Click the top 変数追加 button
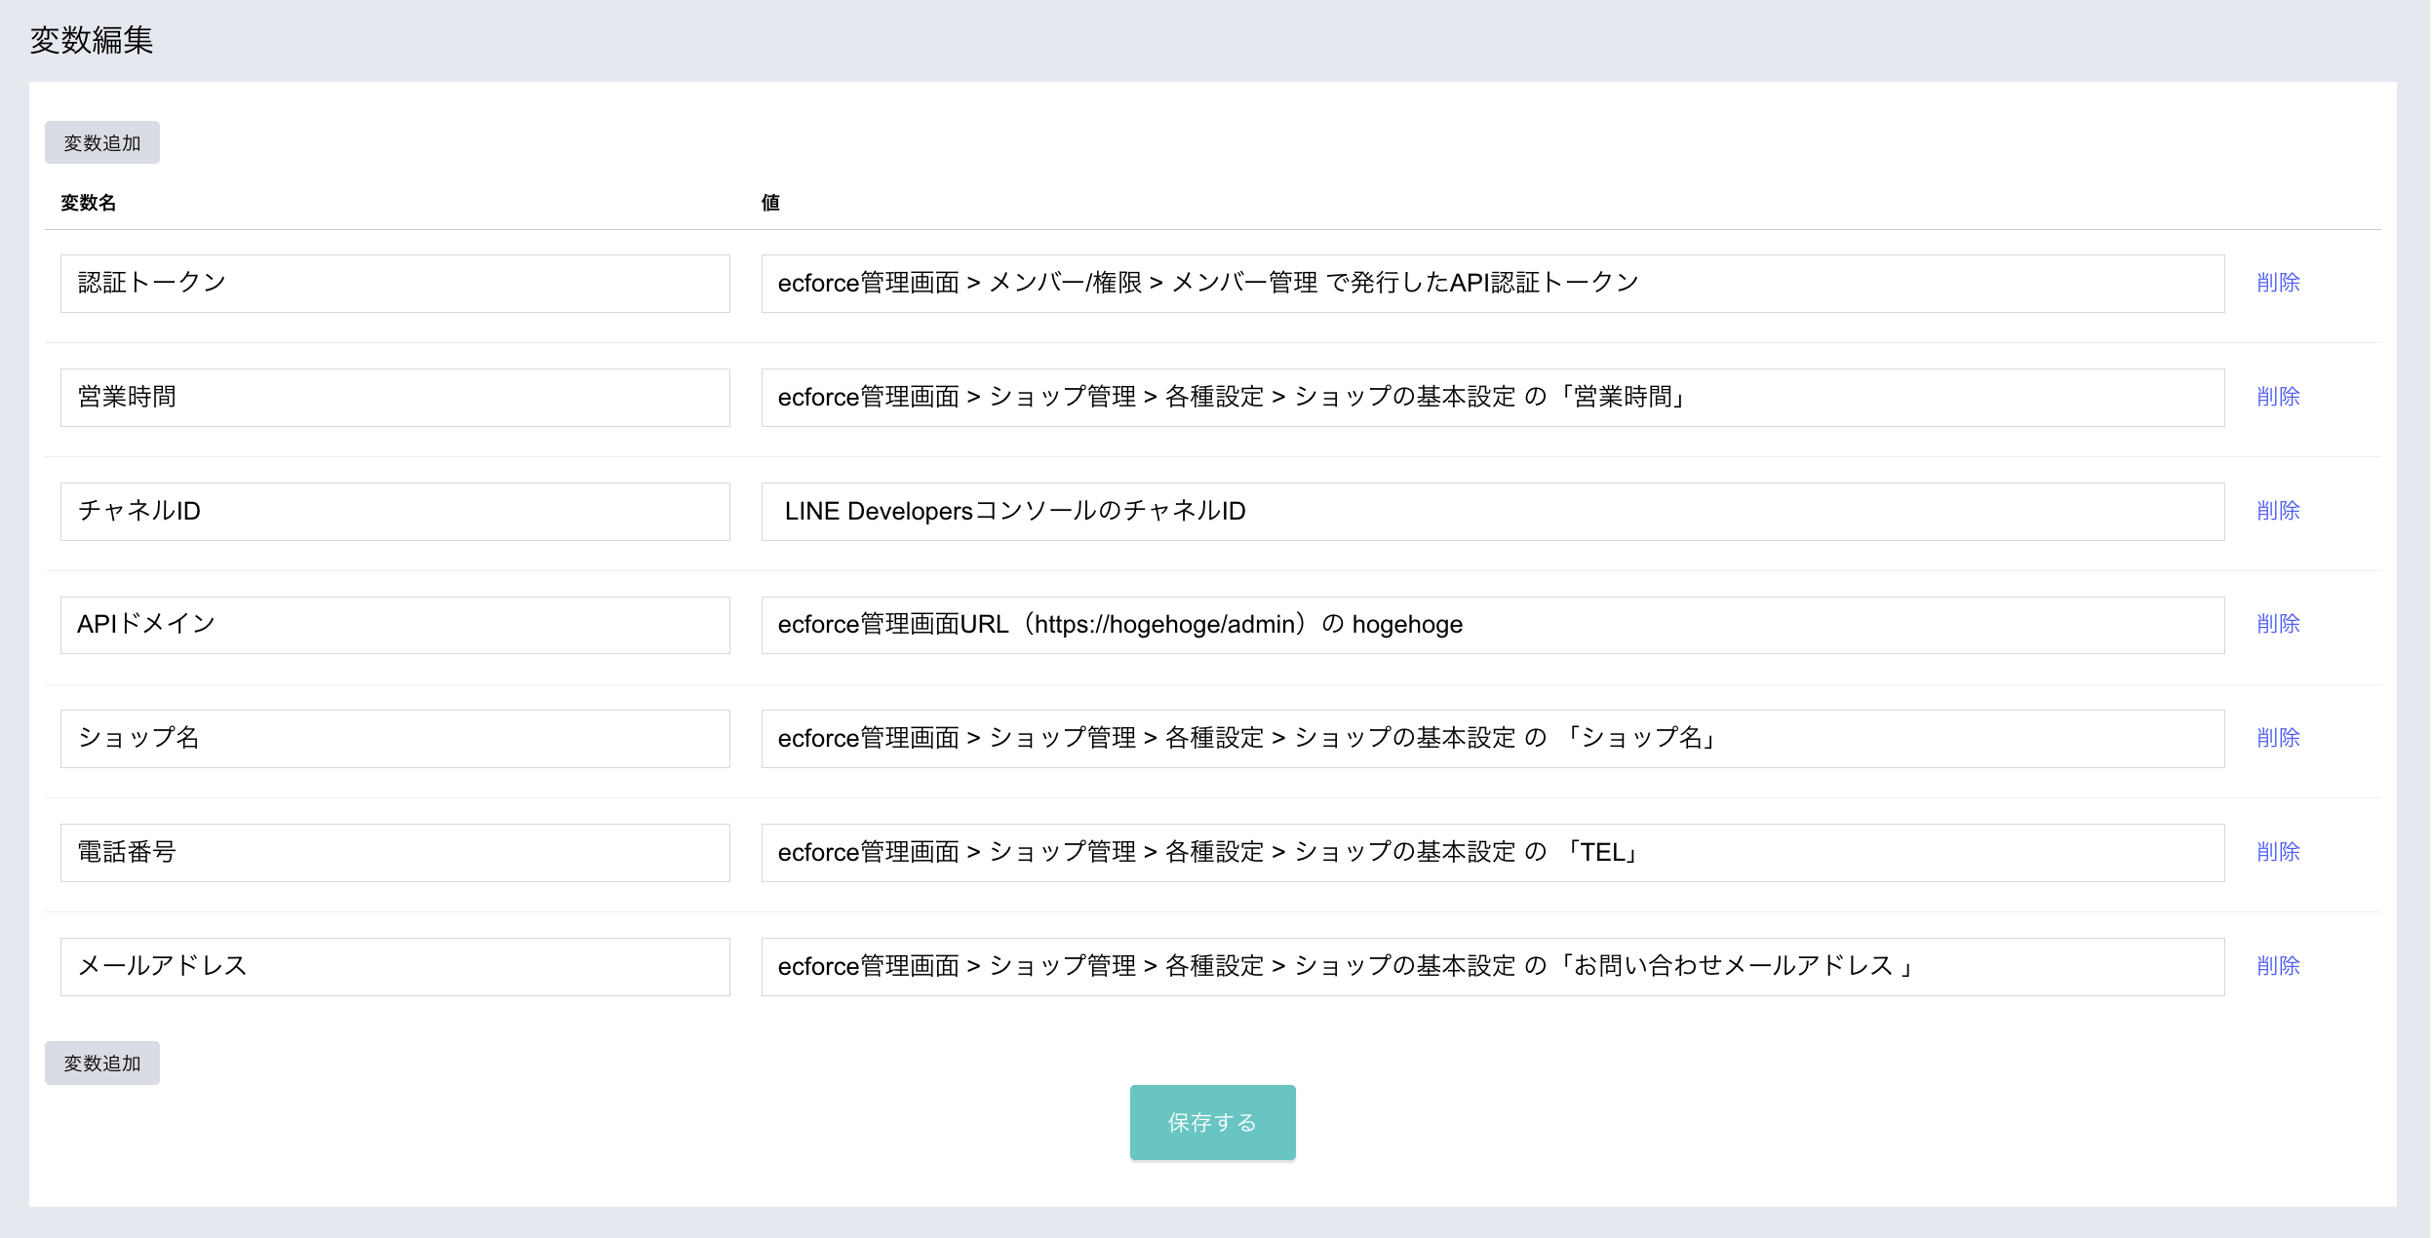The image size is (2432, 1238). point(102,142)
